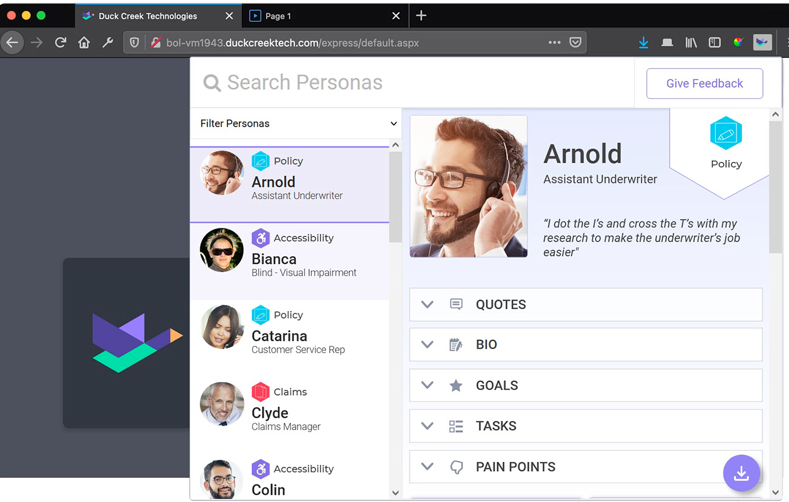The width and height of the screenshot is (789, 502).
Task: Open the browser downloads arrow
Action: 644,43
